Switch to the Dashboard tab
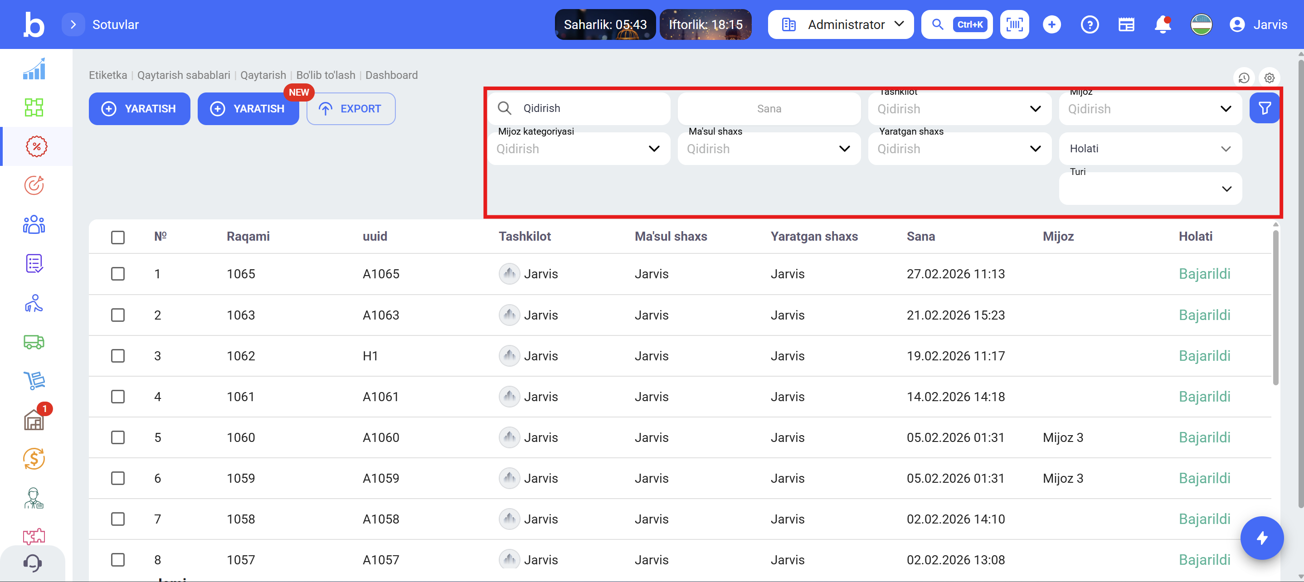The image size is (1304, 582). (x=391, y=75)
